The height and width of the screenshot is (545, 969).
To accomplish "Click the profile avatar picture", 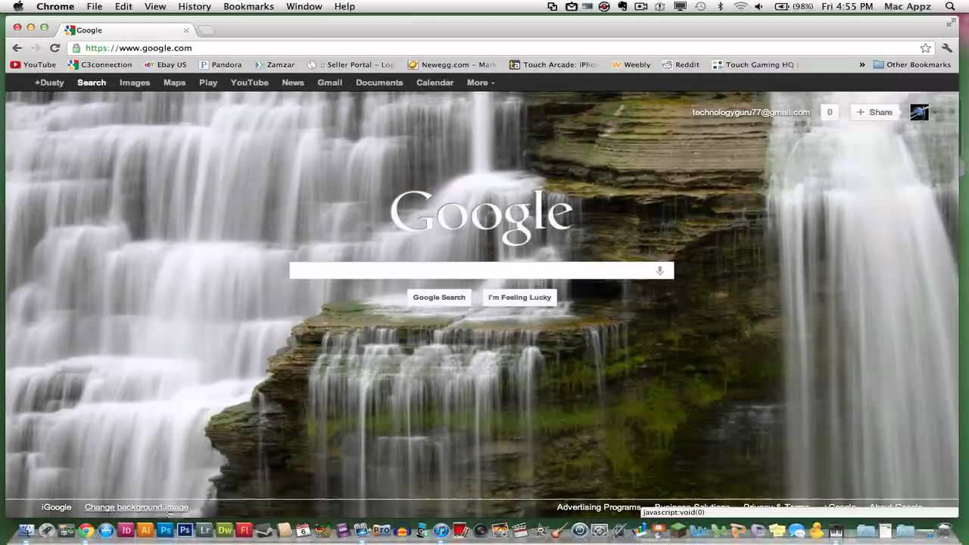I will click(x=919, y=112).
